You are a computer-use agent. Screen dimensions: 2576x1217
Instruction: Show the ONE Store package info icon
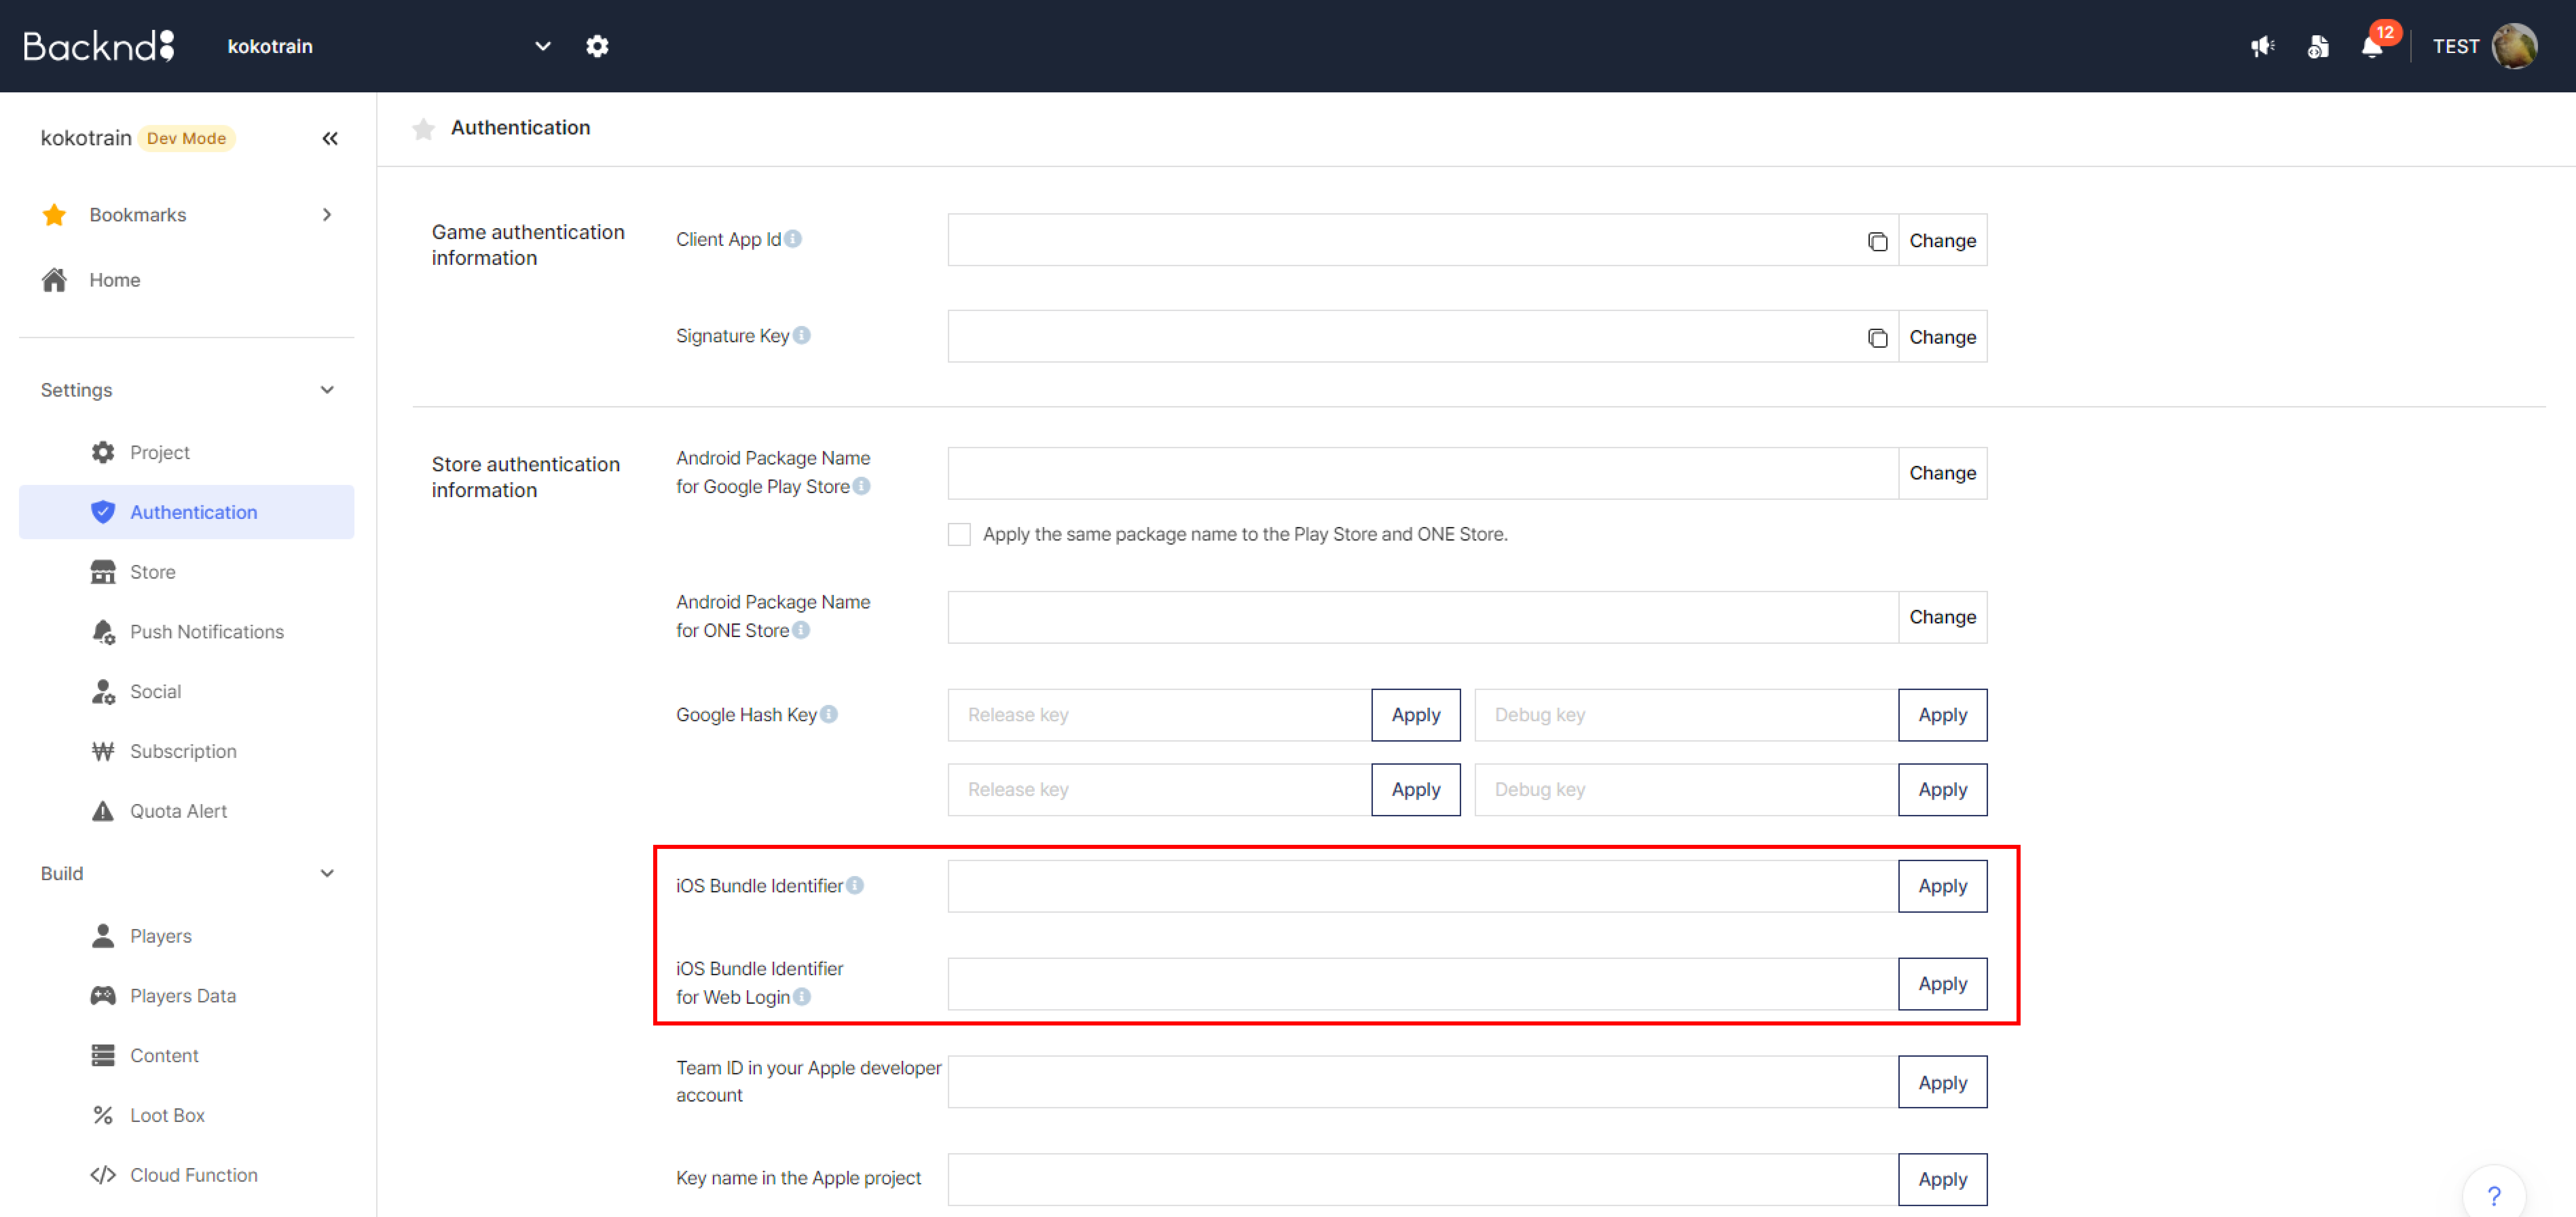[801, 630]
